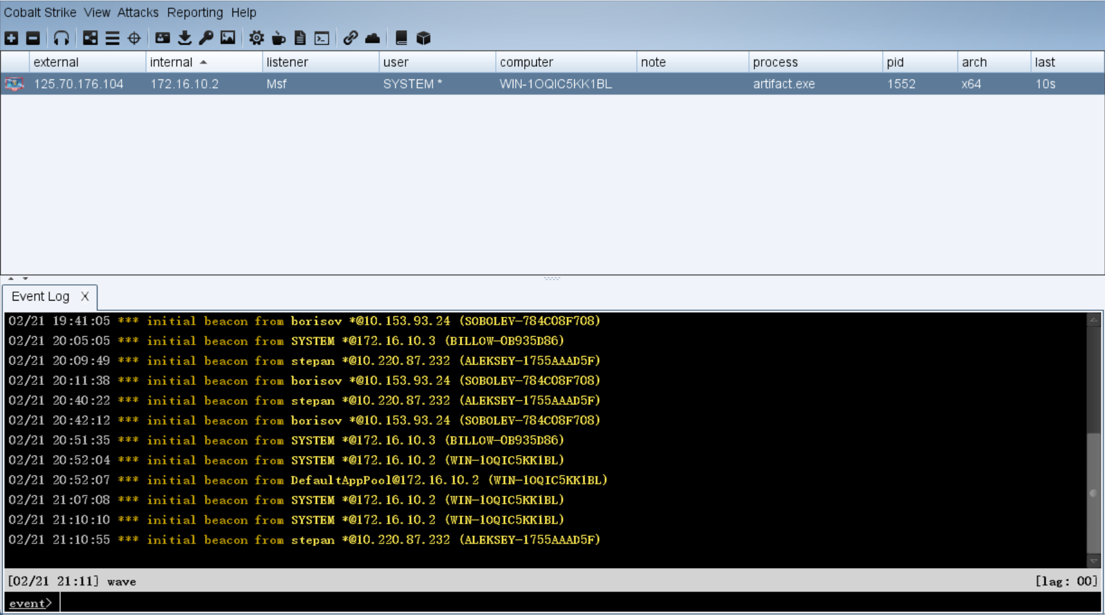The image size is (1105, 615).
Task: Sort sessions by external column header
Action: pos(87,62)
